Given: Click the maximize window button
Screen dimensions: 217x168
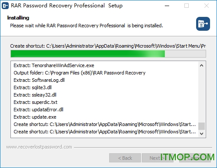Looking at the screenshot, I should [187, 6].
